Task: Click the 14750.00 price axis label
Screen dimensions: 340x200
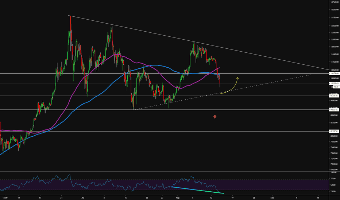Action: (x=335, y=2)
